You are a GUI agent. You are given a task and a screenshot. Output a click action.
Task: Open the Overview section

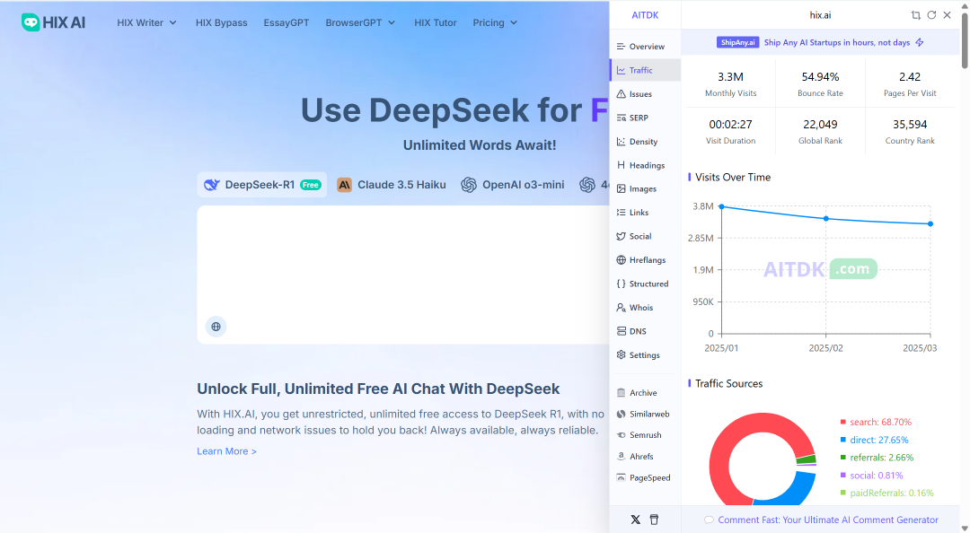click(x=645, y=47)
